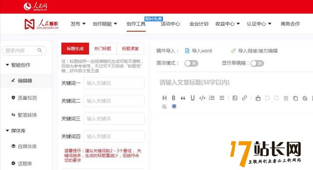Underline text with the U icon

pyautogui.click(x=192, y=98)
